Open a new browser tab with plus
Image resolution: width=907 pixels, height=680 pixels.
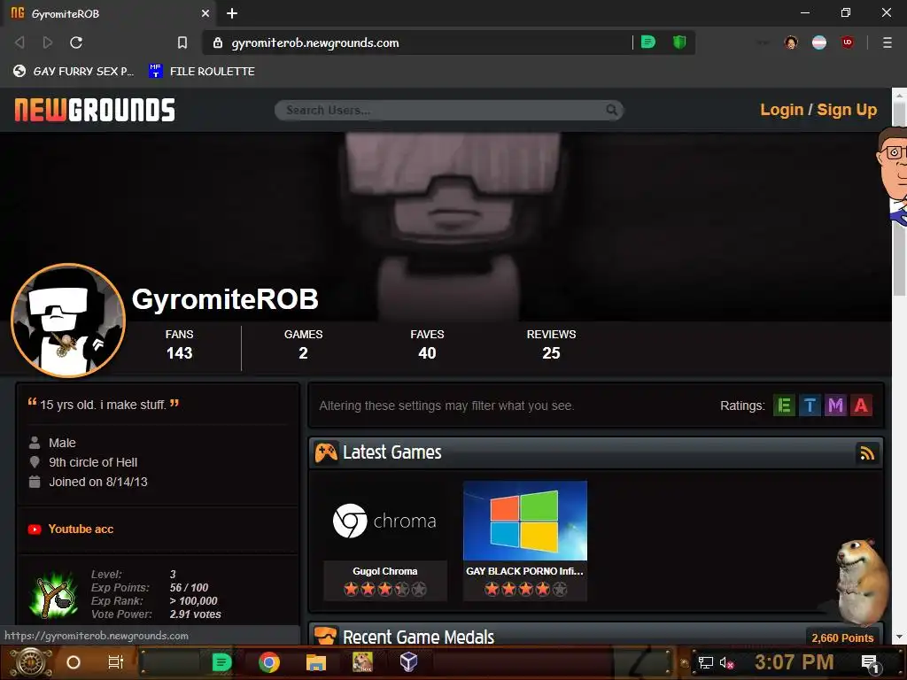coord(232,13)
